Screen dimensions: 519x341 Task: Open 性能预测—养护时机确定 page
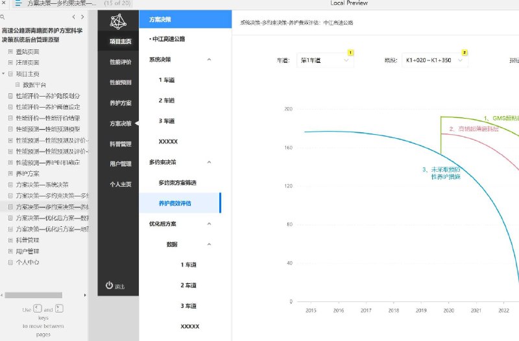[48, 163]
